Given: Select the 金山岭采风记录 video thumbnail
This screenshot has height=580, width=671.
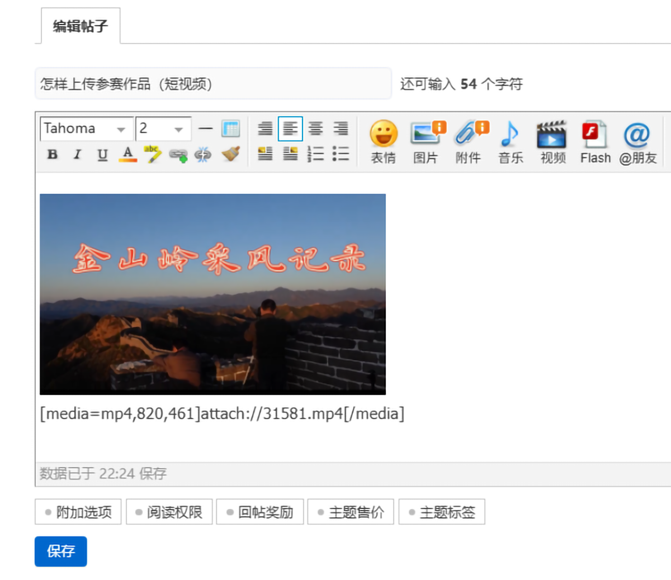Looking at the screenshot, I should tap(213, 294).
